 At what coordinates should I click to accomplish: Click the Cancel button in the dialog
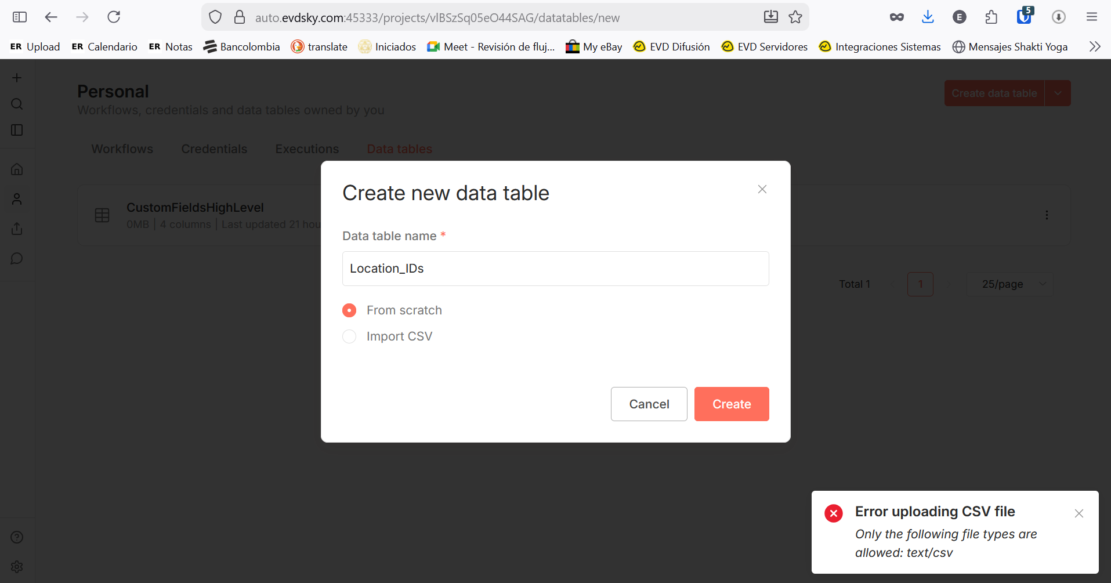tap(649, 404)
